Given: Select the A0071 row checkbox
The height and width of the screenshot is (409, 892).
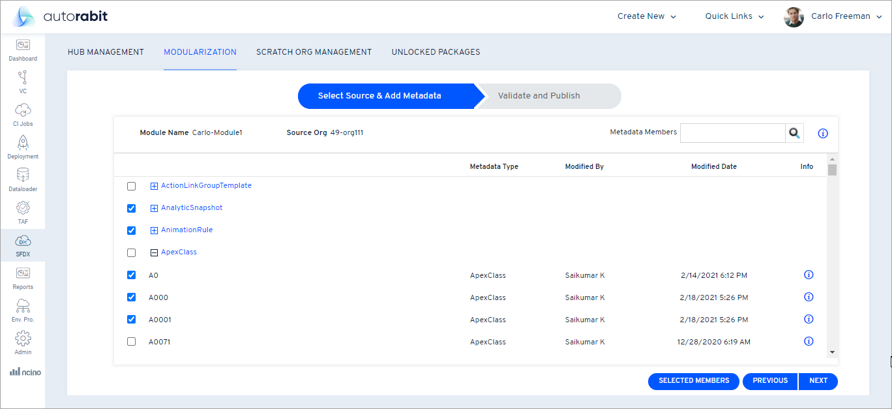Looking at the screenshot, I should [x=131, y=341].
